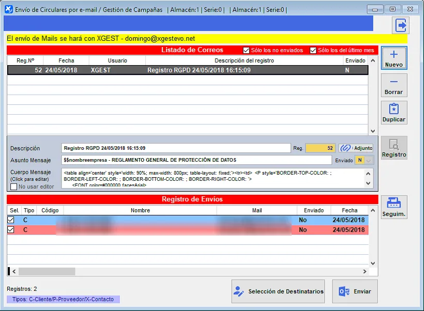Toggle 'Sólo los del último mes' checkbox
424x311 pixels.
pyautogui.click(x=313, y=50)
